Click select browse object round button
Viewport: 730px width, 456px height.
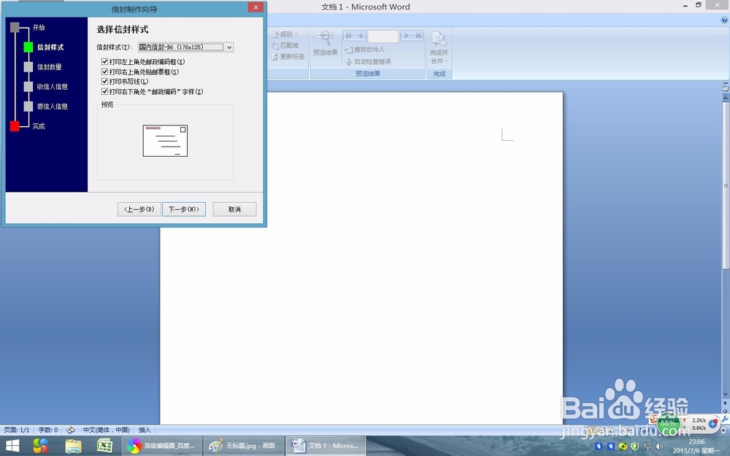pos(726,411)
